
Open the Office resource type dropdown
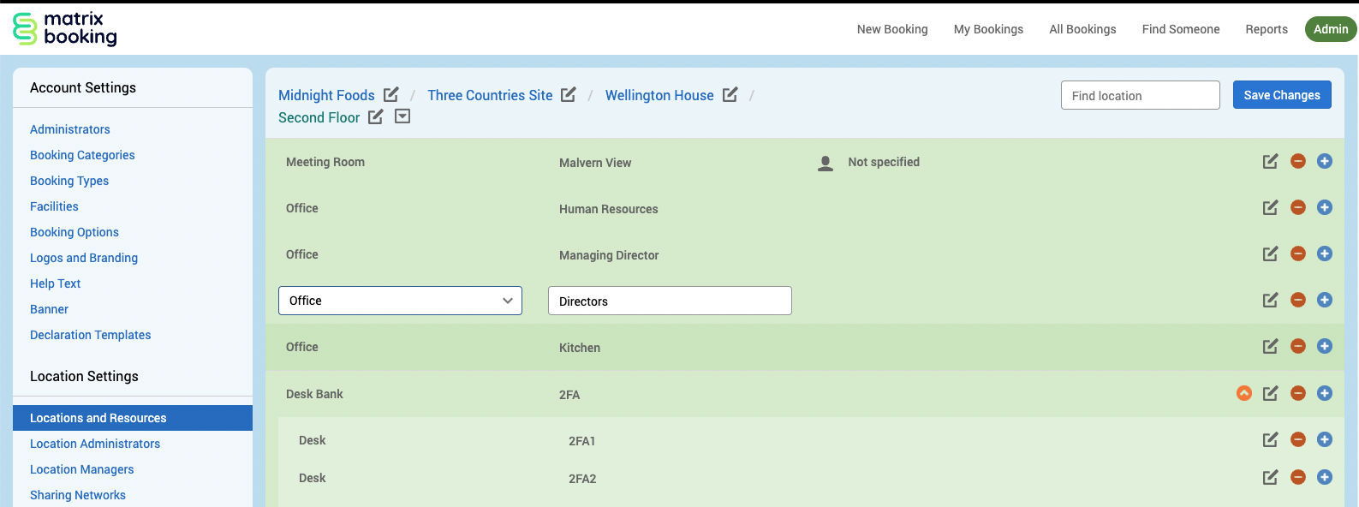pos(400,301)
